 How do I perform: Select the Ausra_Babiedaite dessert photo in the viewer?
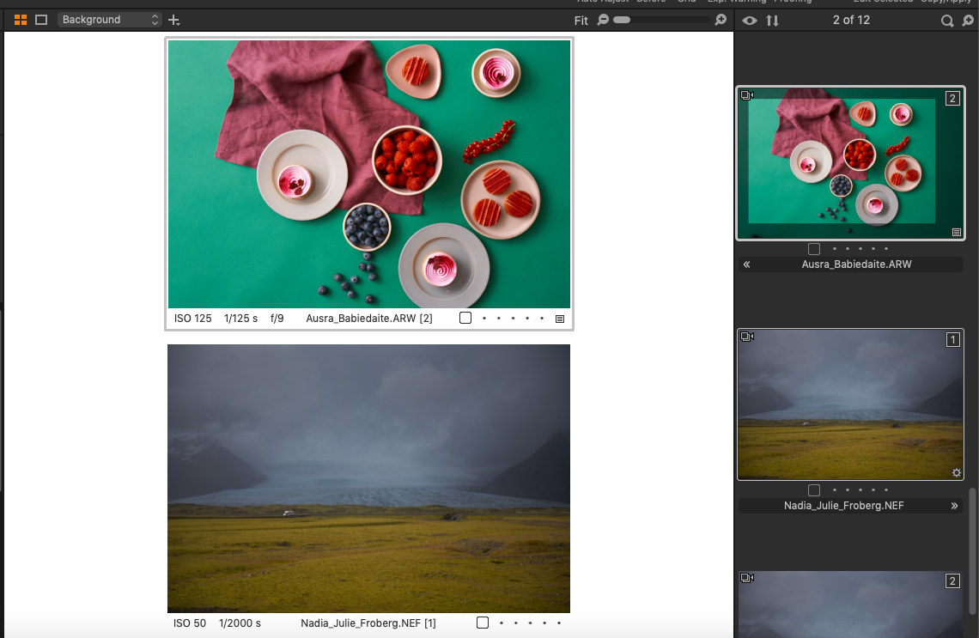click(x=369, y=174)
